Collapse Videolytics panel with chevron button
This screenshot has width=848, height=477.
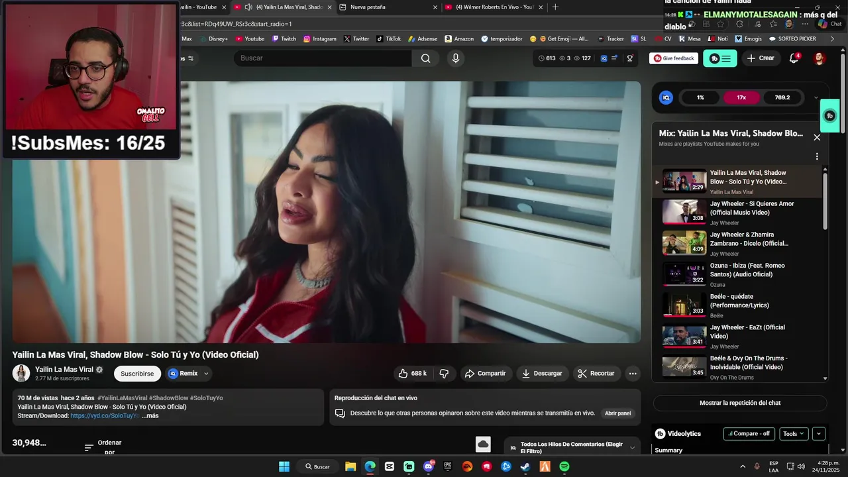pyautogui.click(x=819, y=434)
